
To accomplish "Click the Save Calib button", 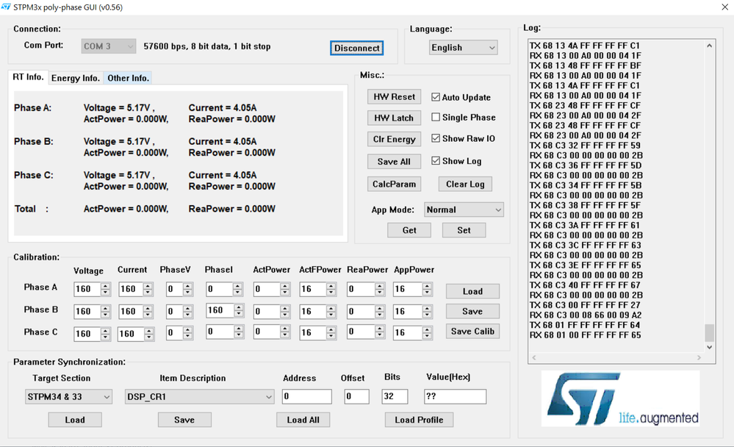I will point(472,332).
